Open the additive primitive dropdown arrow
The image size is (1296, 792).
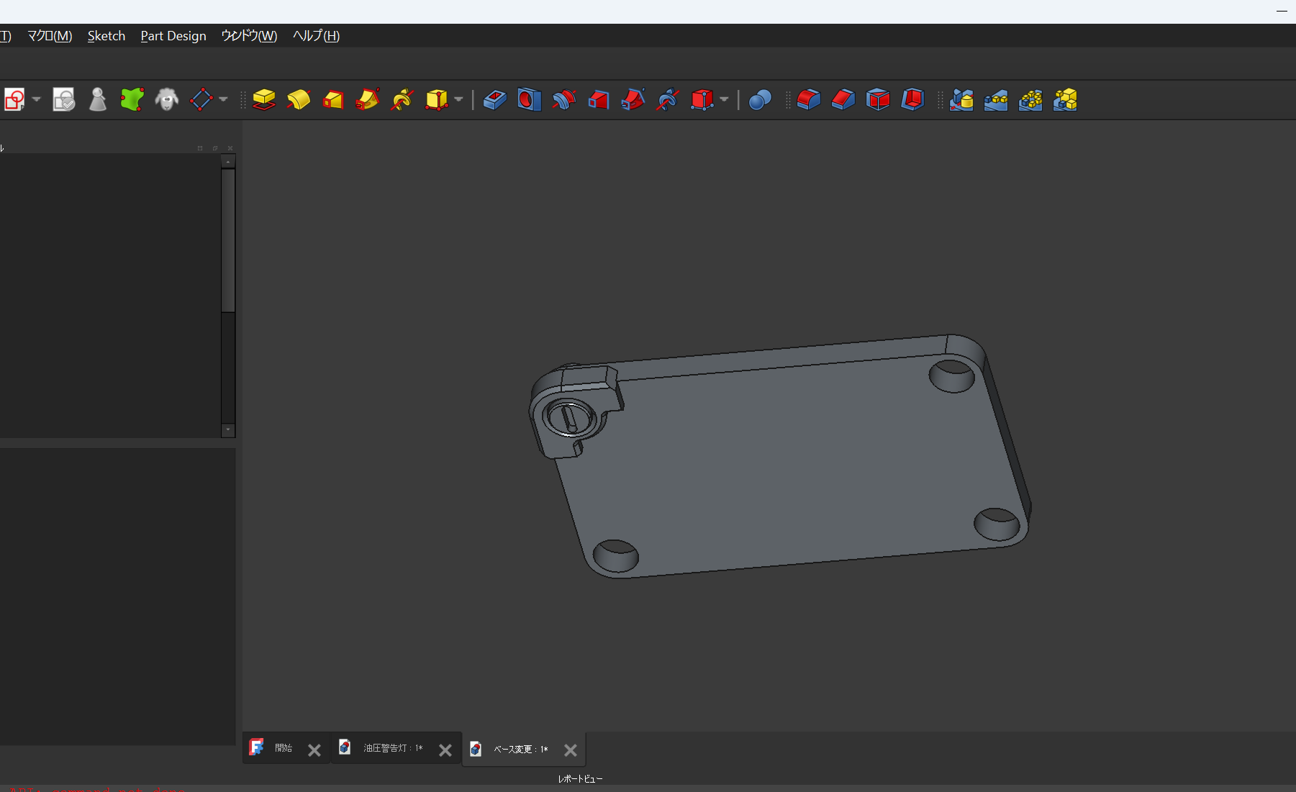[x=458, y=99]
